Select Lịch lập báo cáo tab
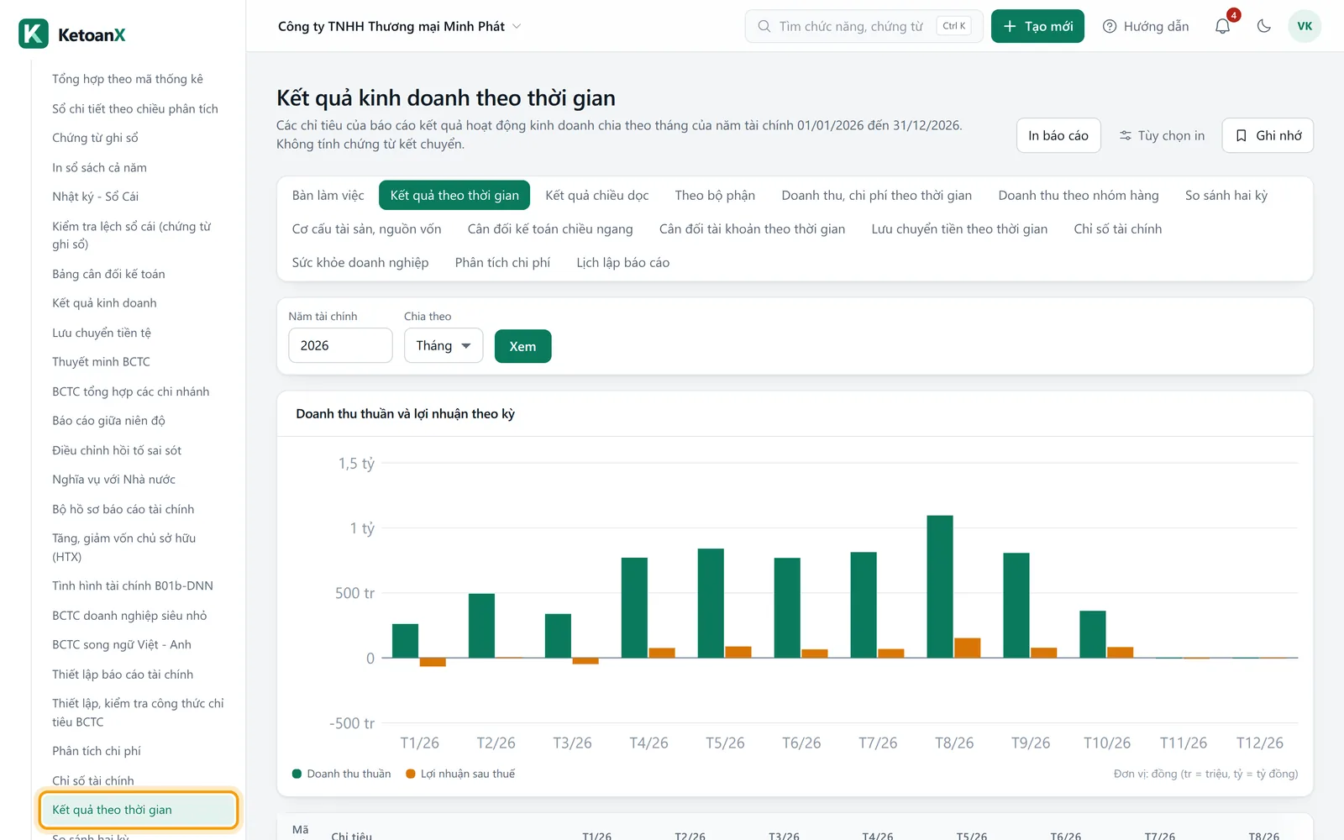 [x=623, y=262]
